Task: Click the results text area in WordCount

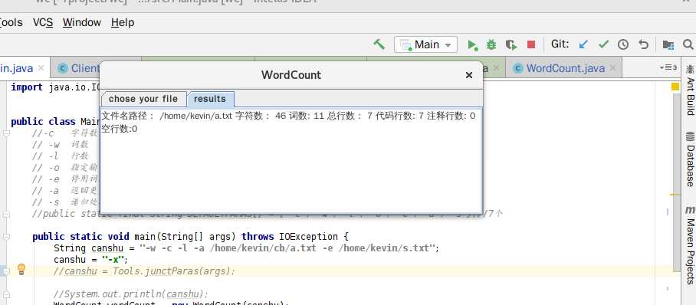Action: (x=291, y=160)
